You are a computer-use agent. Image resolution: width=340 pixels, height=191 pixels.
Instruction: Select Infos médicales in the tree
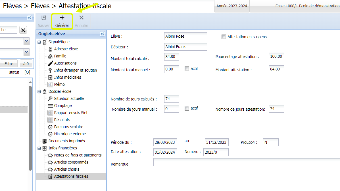[67, 77]
